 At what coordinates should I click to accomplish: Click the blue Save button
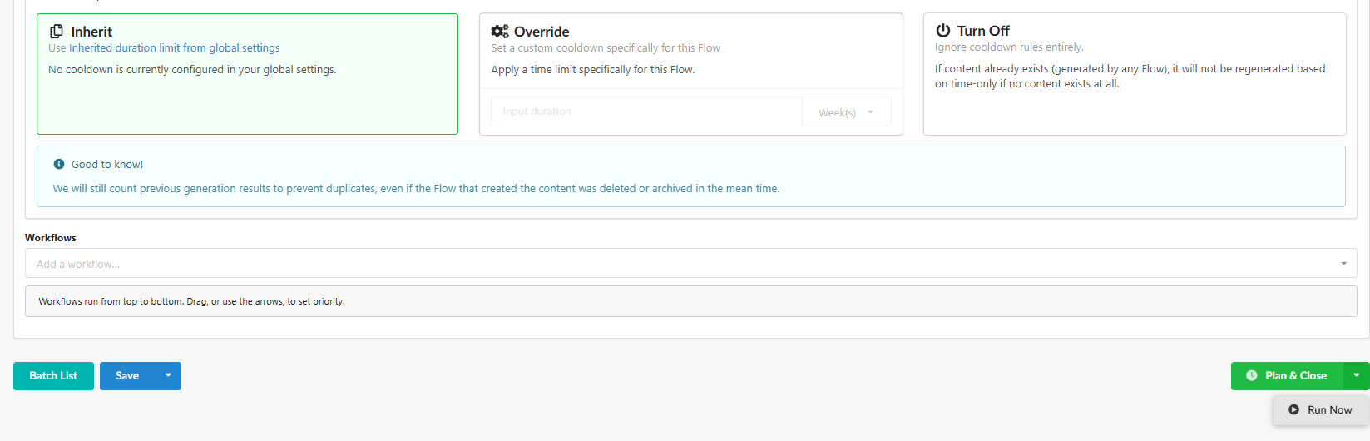[x=127, y=376]
